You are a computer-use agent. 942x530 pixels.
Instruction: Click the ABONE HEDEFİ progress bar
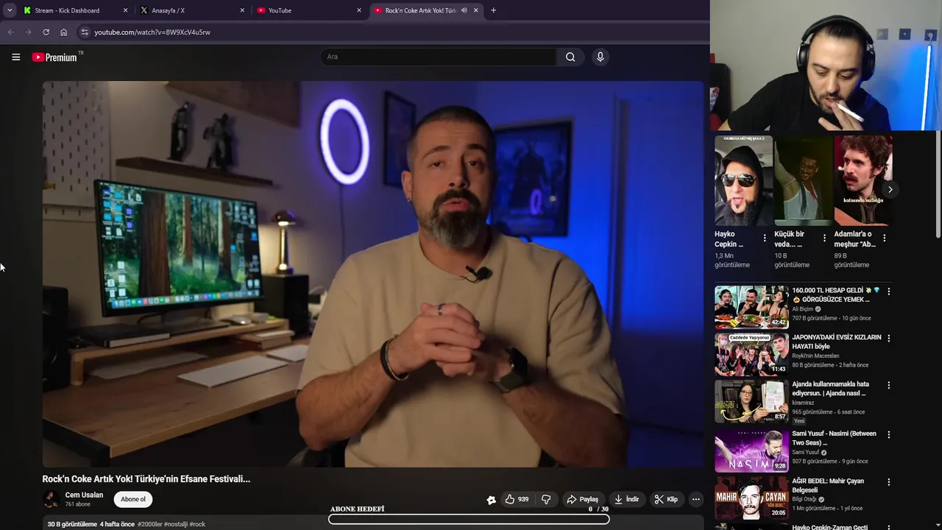(x=469, y=519)
